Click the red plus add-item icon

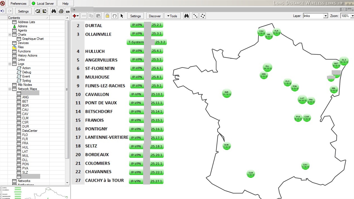(76, 16)
